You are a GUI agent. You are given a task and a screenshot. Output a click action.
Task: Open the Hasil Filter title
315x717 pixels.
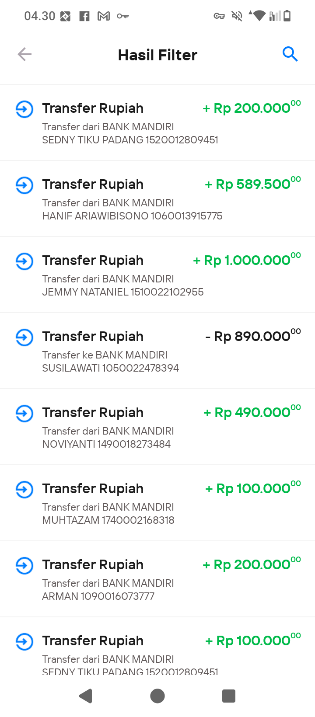pyautogui.click(x=157, y=55)
